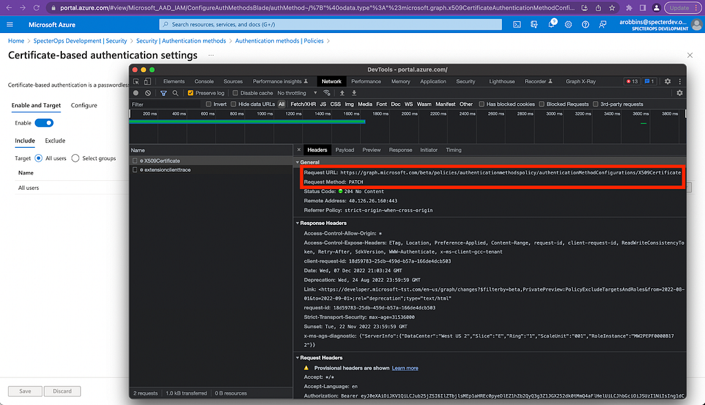Tick the Invert filter checkbox
Viewport: 705px width, 405px height.
[x=209, y=104]
